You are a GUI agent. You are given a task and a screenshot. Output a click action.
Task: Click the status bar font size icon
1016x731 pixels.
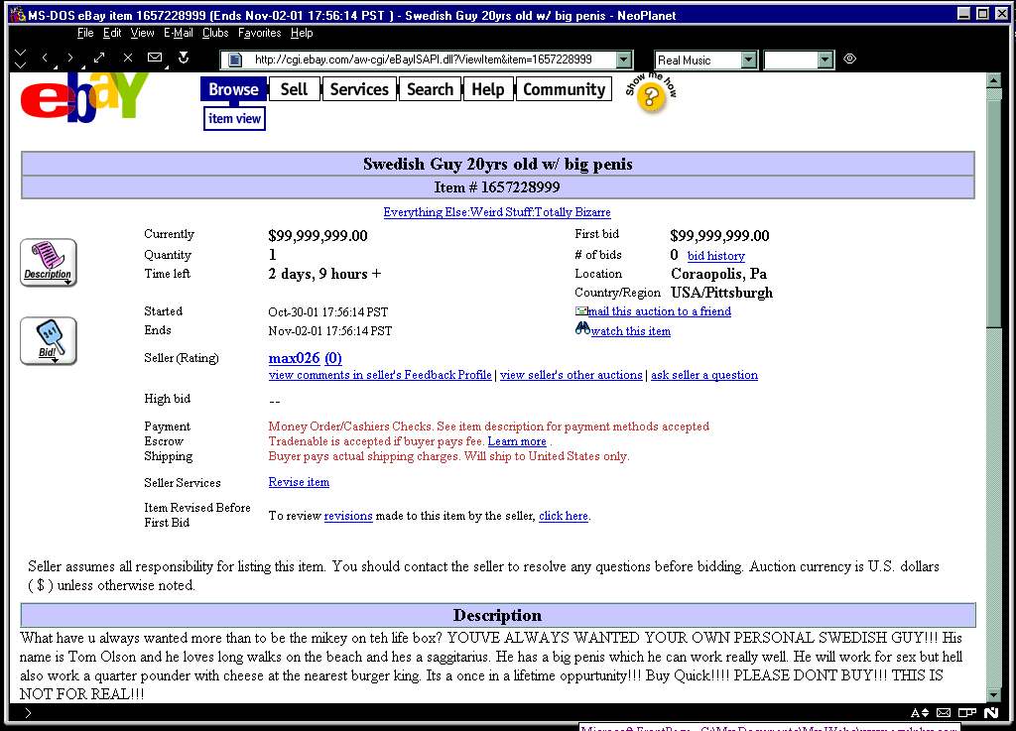pyautogui.click(x=920, y=713)
